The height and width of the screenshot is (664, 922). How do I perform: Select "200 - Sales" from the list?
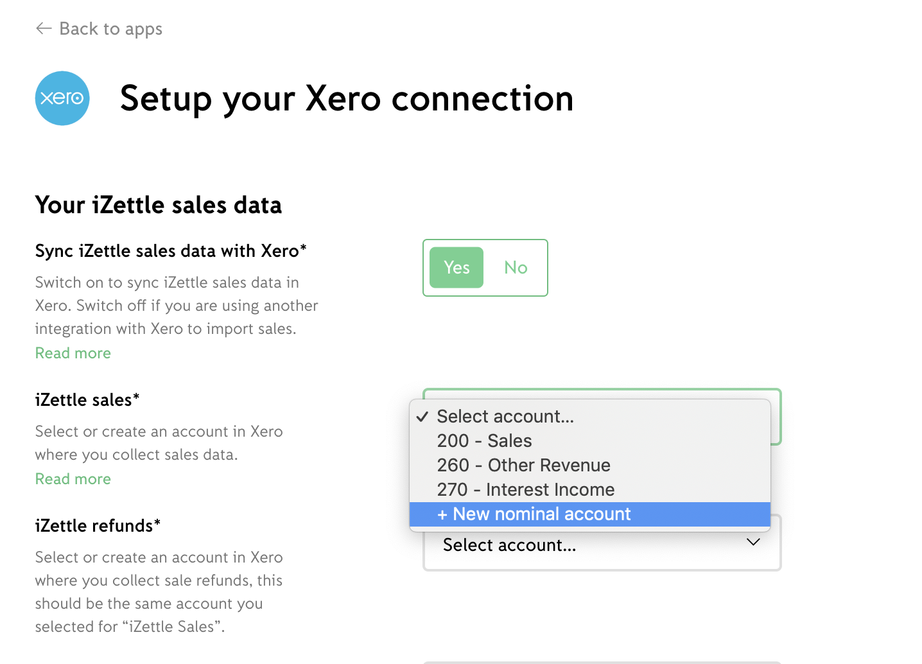click(x=484, y=441)
